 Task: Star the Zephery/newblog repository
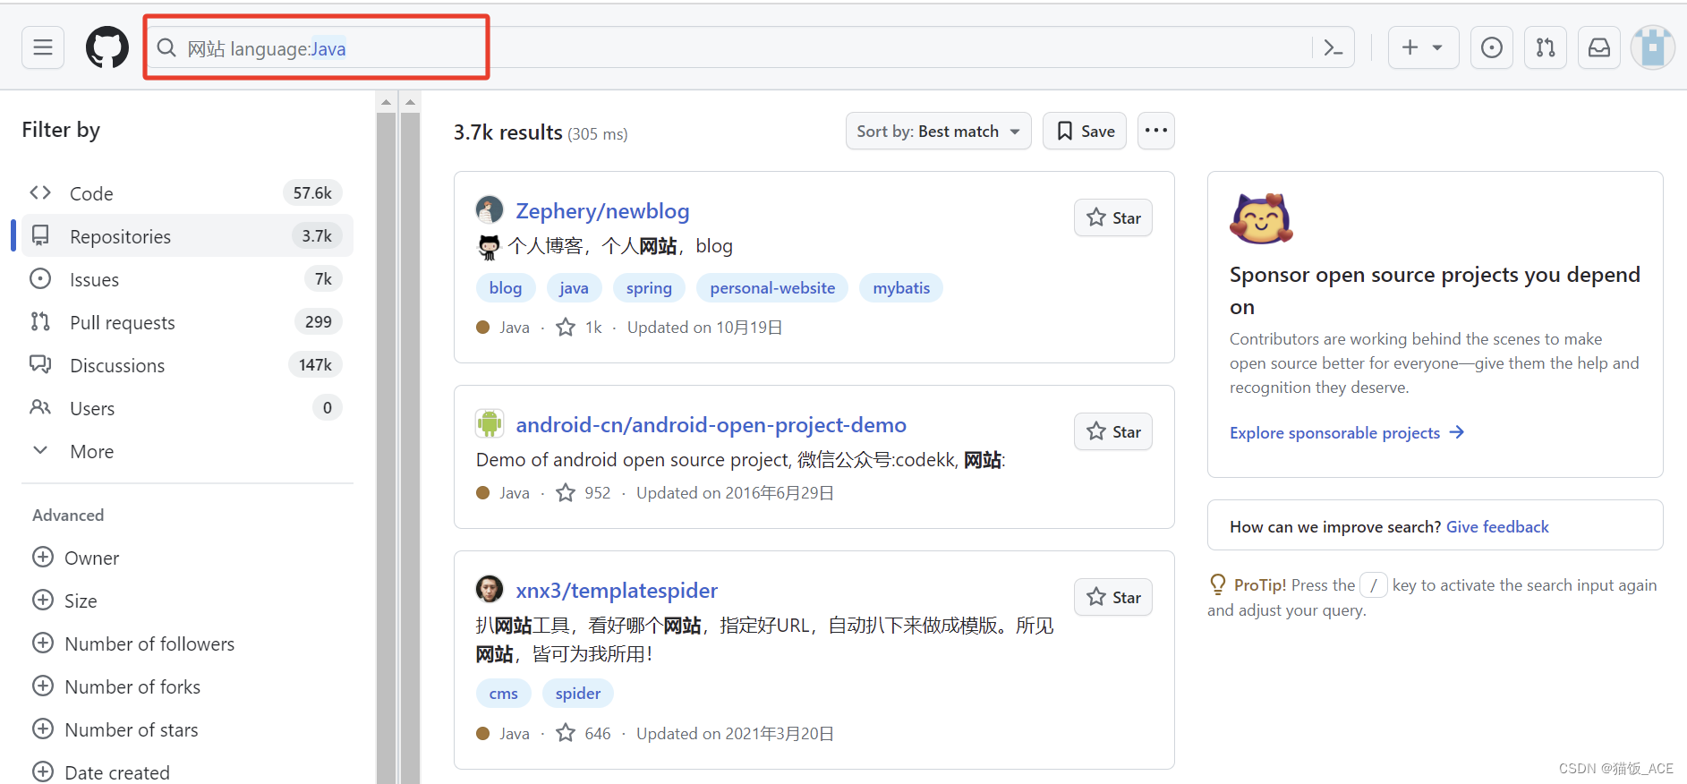coord(1113,217)
